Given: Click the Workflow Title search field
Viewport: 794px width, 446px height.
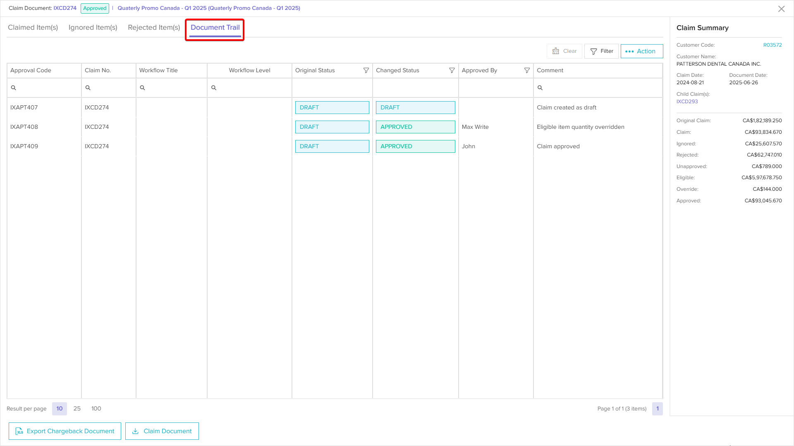Looking at the screenshot, I should [x=174, y=88].
